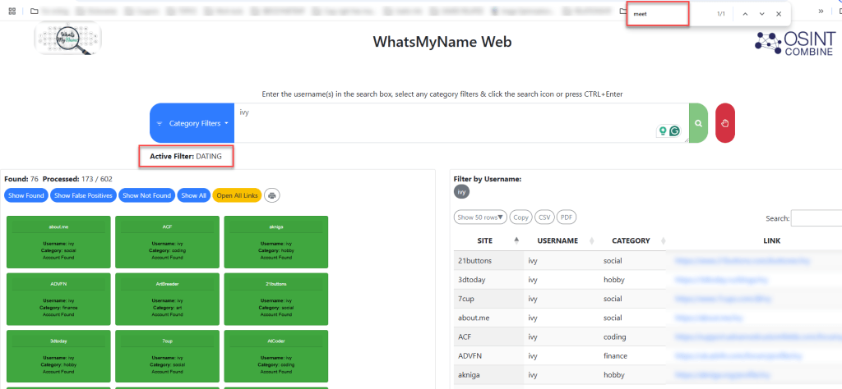Open the Category Filters dropdown

[192, 123]
